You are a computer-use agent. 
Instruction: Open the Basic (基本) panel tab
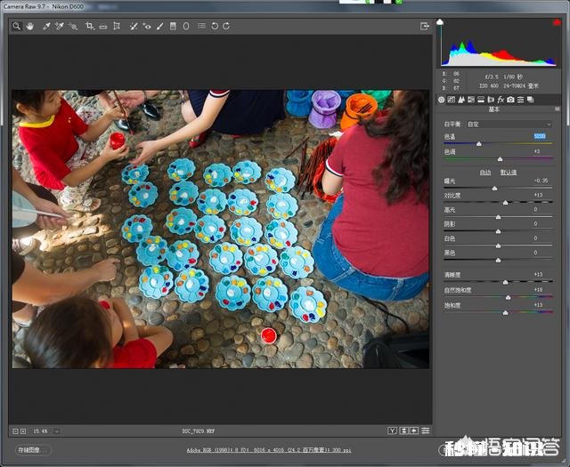pyautogui.click(x=442, y=100)
